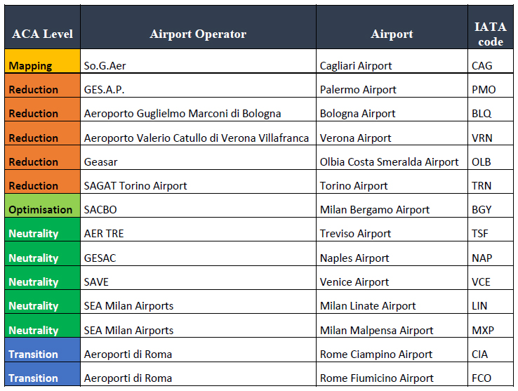This screenshot has width=518, height=391.
Task: Click the IATA code column header
Action: (x=490, y=34)
